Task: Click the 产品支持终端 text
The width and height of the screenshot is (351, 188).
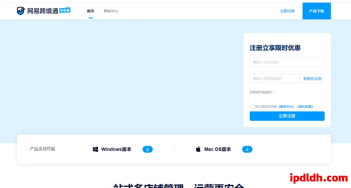Action: point(42,149)
